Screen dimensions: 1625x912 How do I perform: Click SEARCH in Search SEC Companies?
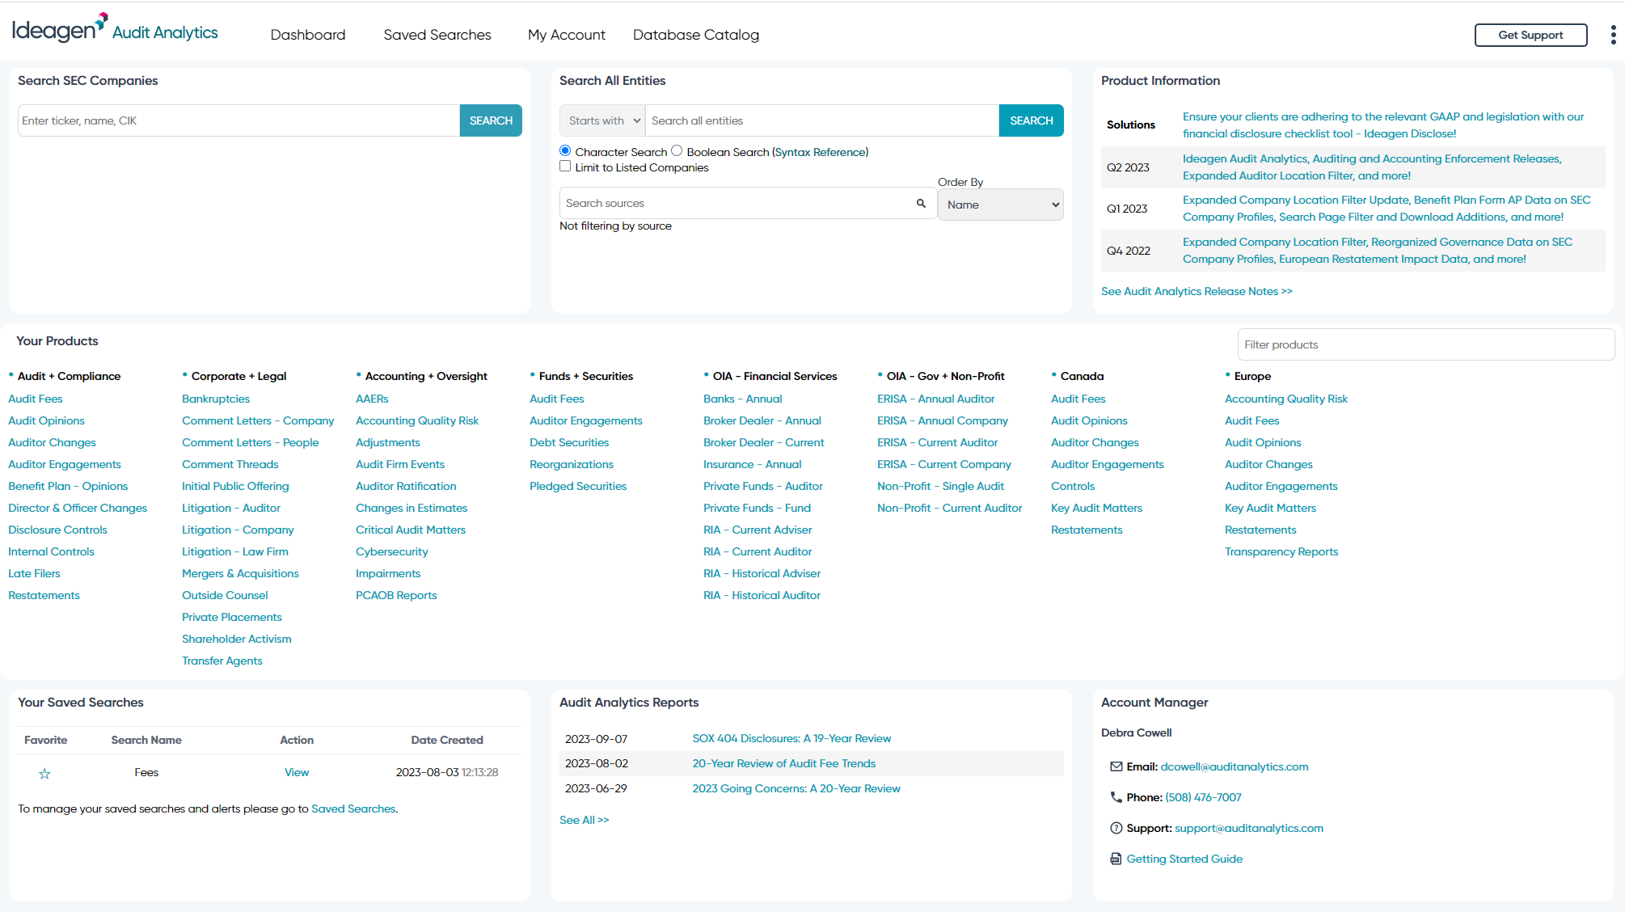click(491, 120)
